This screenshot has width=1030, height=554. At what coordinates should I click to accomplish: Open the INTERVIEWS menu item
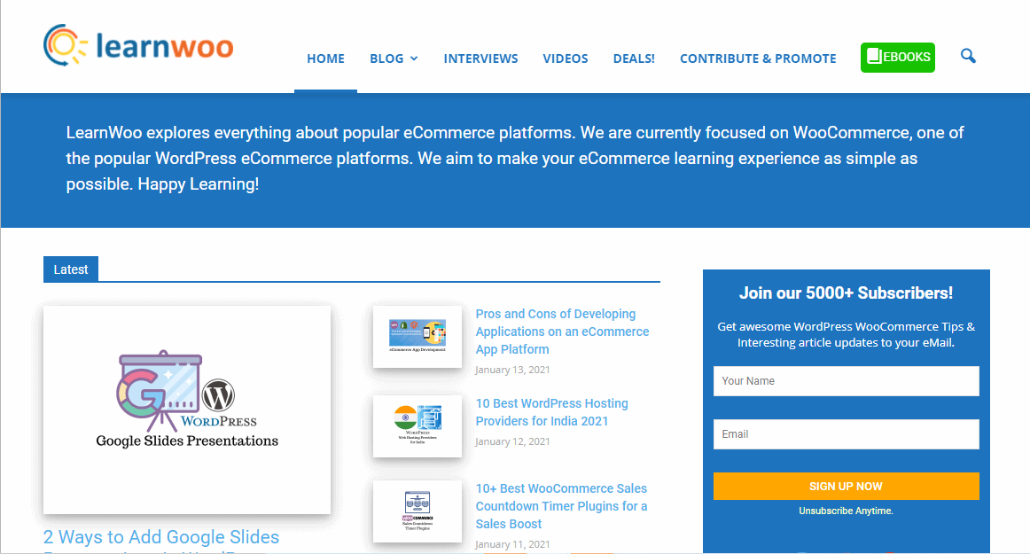(x=480, y=59)
